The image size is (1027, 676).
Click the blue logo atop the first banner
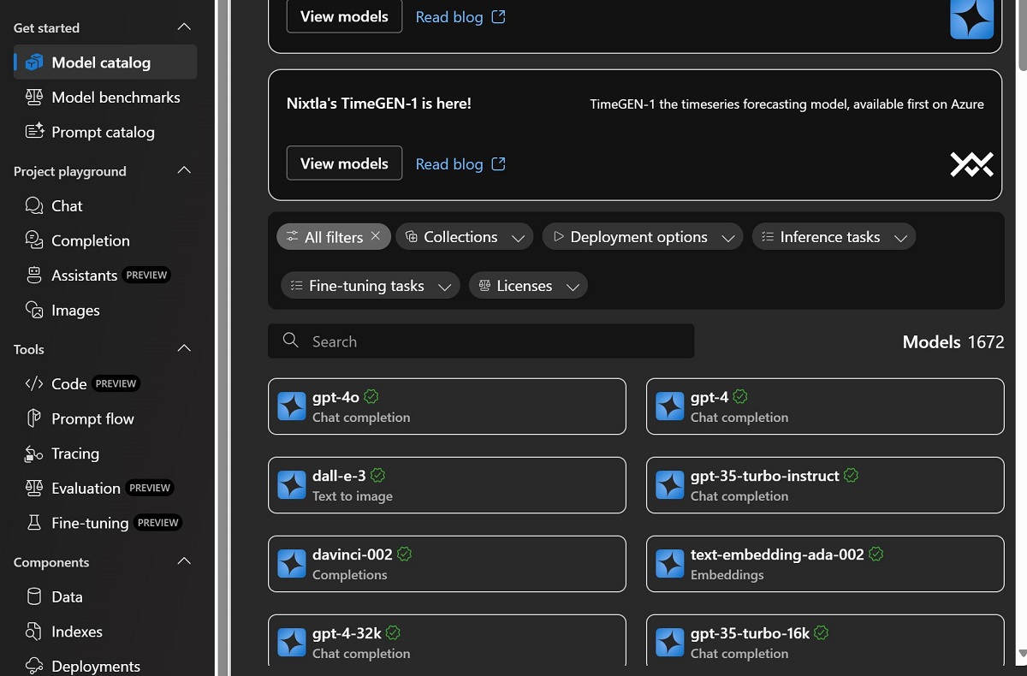(971, 19)
